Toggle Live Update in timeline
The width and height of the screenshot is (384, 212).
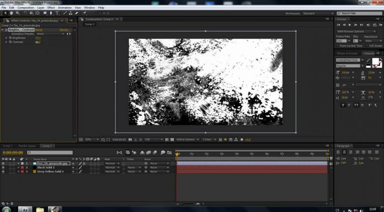pos(128,153)
